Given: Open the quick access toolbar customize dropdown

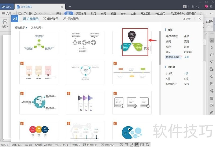Looking at the screenshot, I should coord(51,14).
